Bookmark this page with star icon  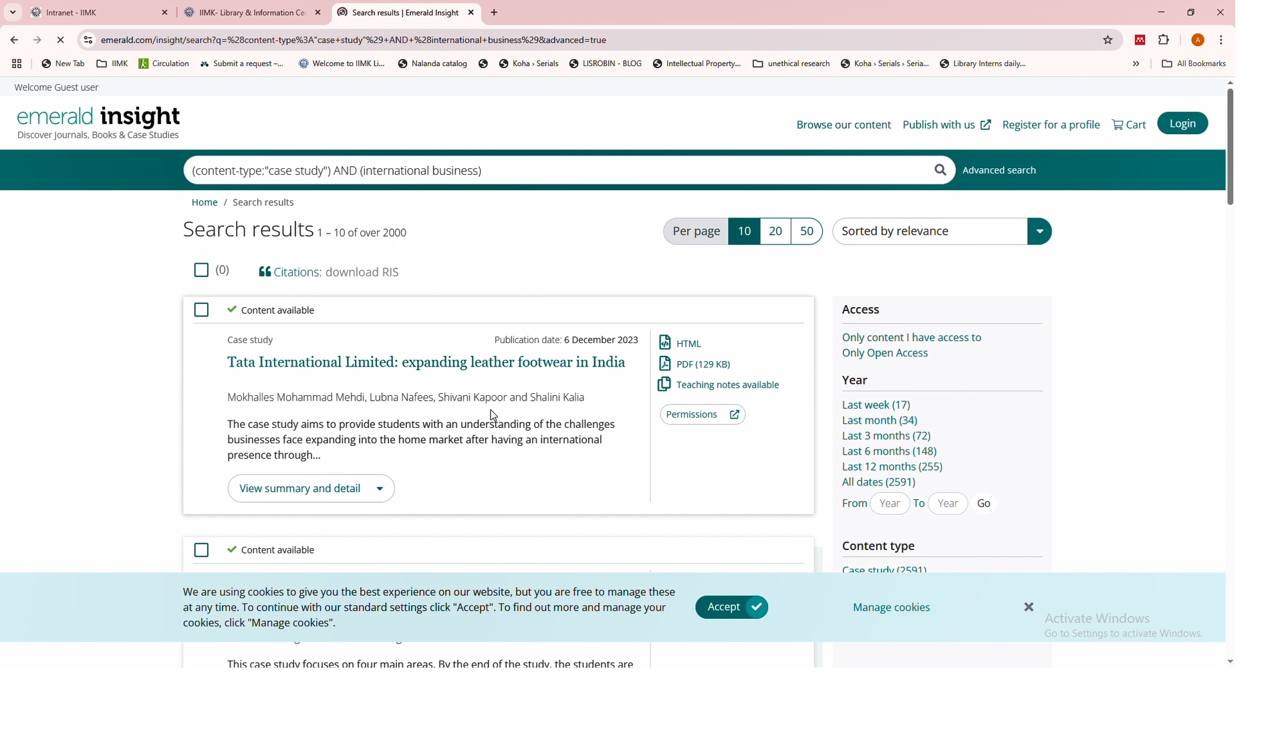pyautogui.click(x=1108, y=40)
